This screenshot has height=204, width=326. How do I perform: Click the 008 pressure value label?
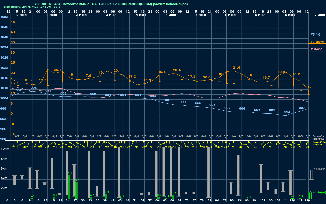(x=34, y=88)
